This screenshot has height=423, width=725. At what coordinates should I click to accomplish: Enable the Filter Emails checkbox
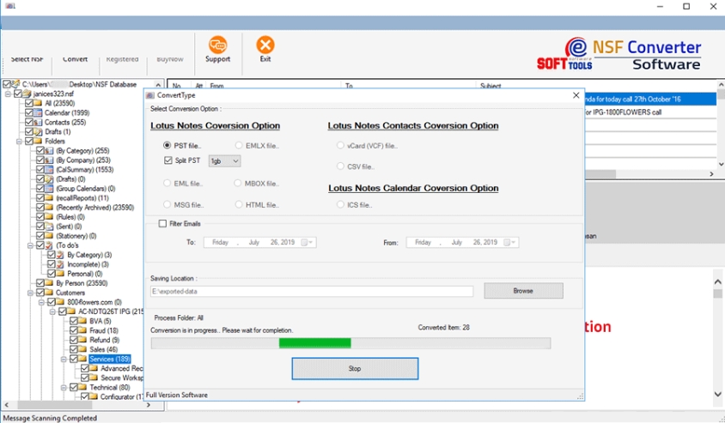(x=163, y=224)
